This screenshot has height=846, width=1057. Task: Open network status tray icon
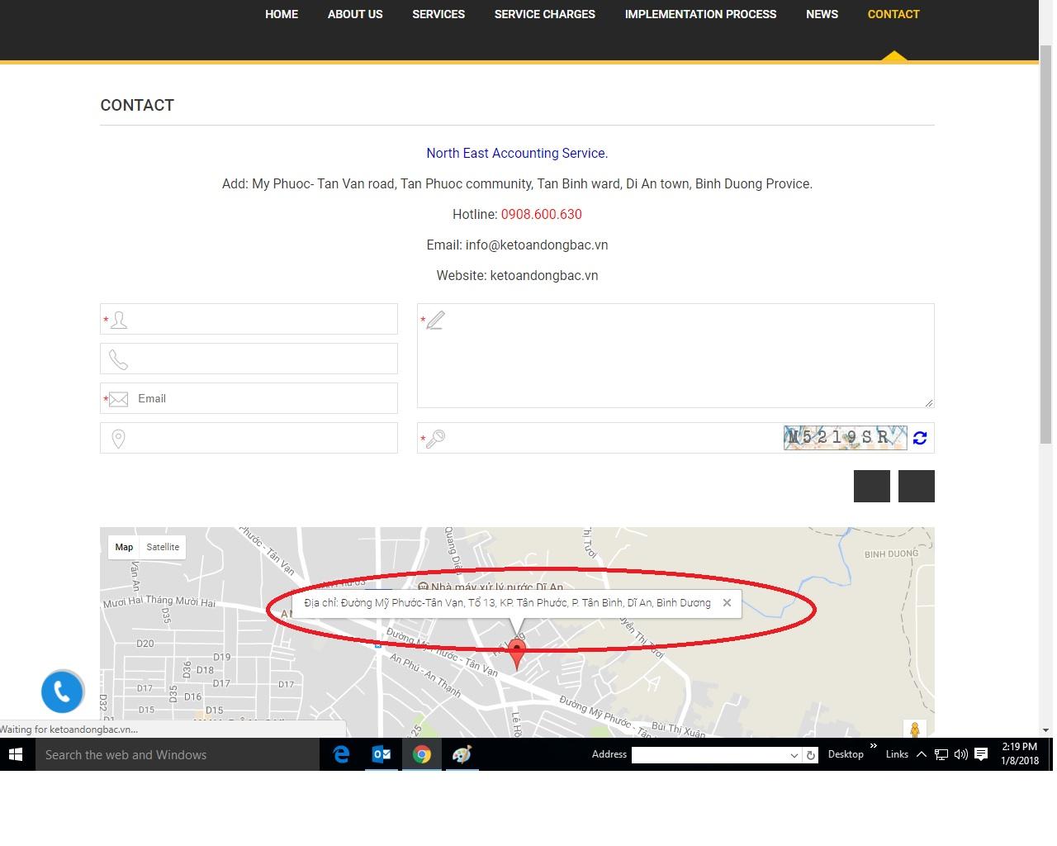941,754
